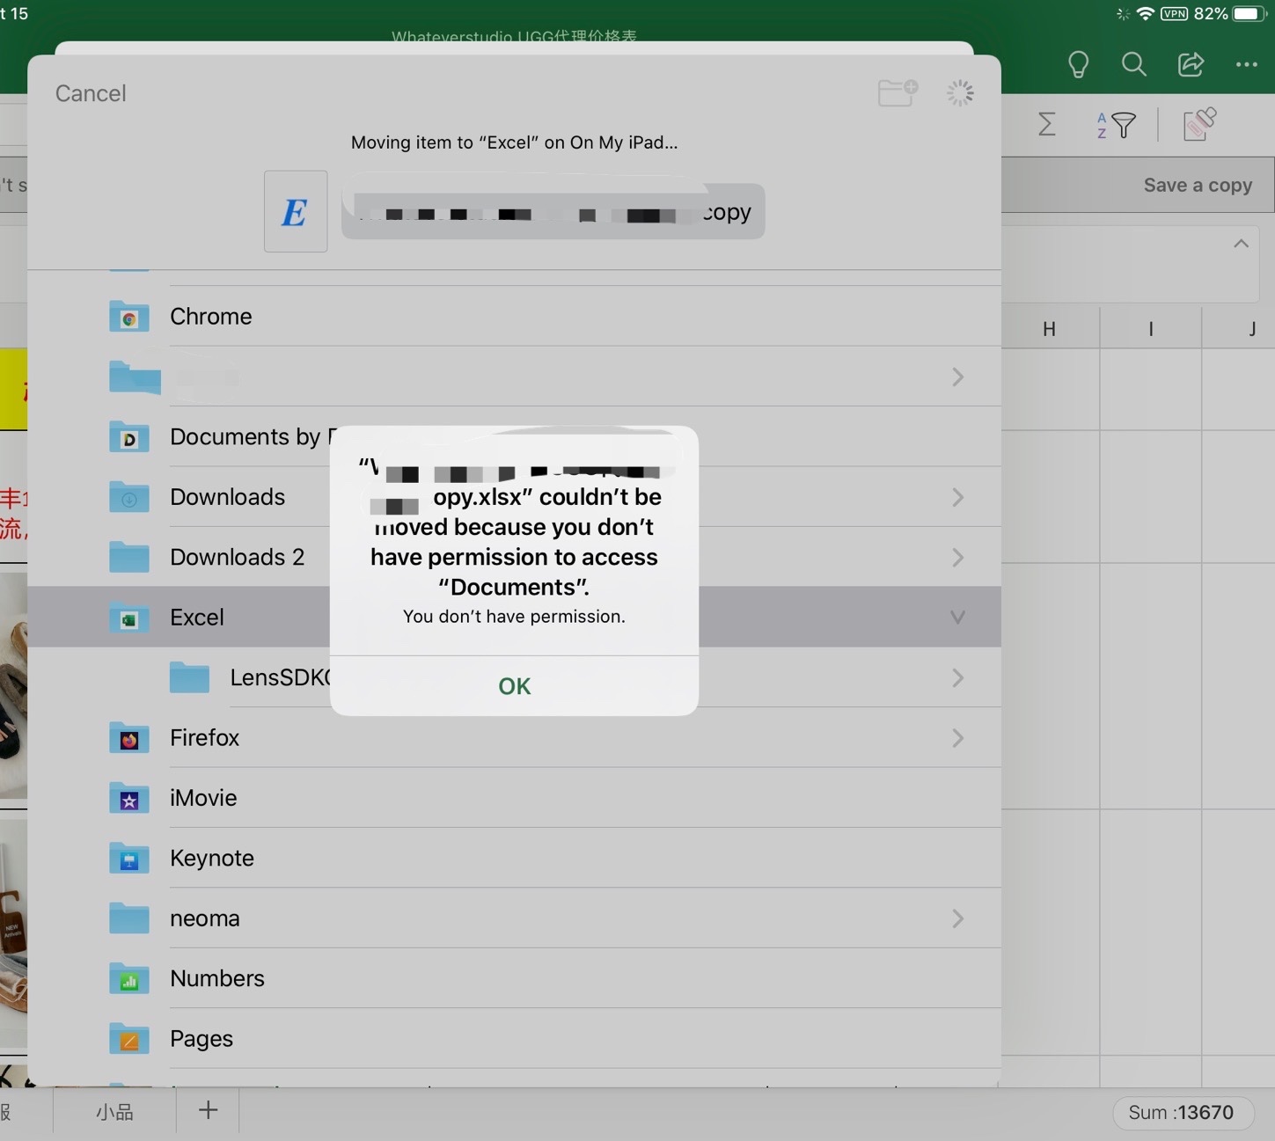Screen dimensions: 1275x1141
Task: Switch to the 小品 sheet tab
Action: (x=114, y=1112)
